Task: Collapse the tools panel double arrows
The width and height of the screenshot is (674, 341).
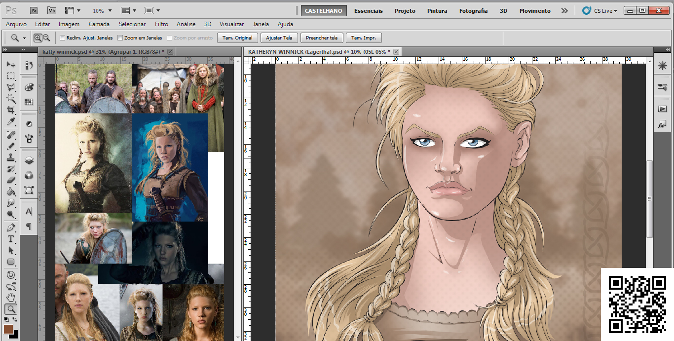Action: coord(6,50)
